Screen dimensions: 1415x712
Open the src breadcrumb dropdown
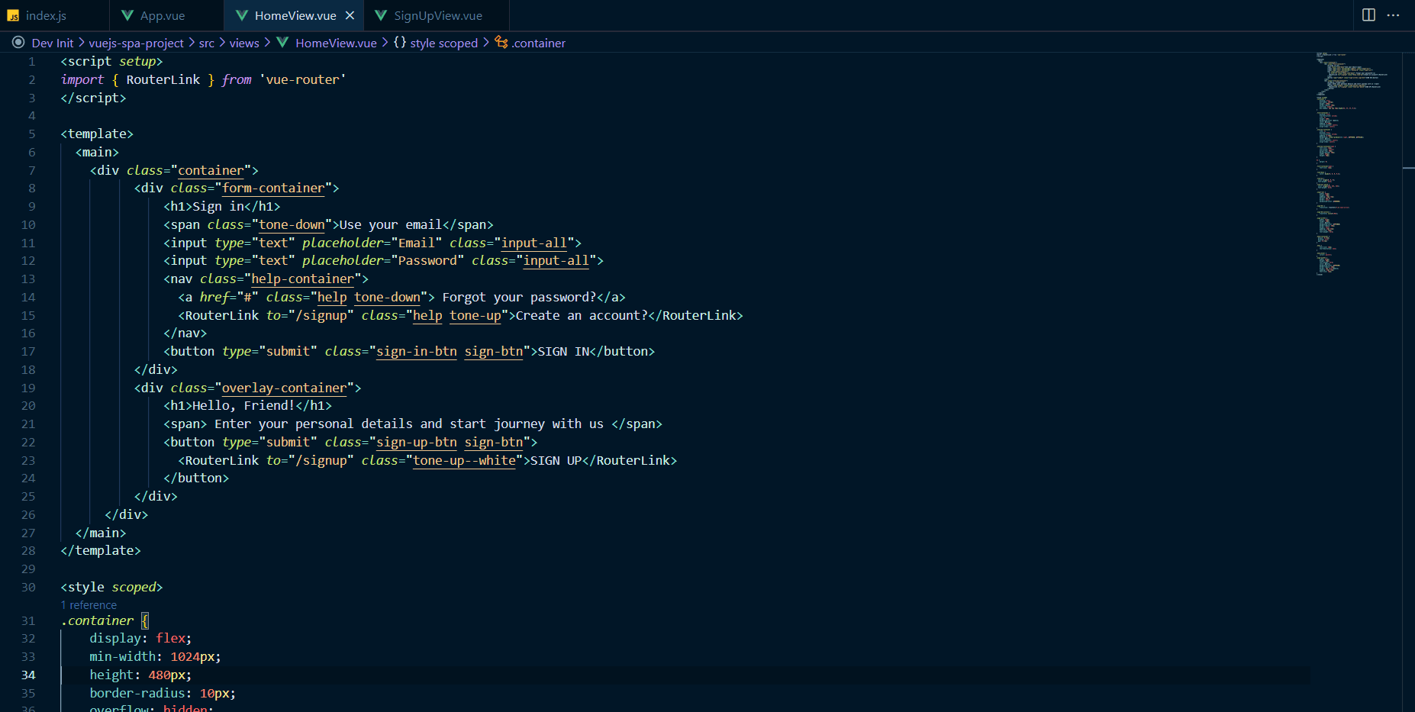(206, 43)
